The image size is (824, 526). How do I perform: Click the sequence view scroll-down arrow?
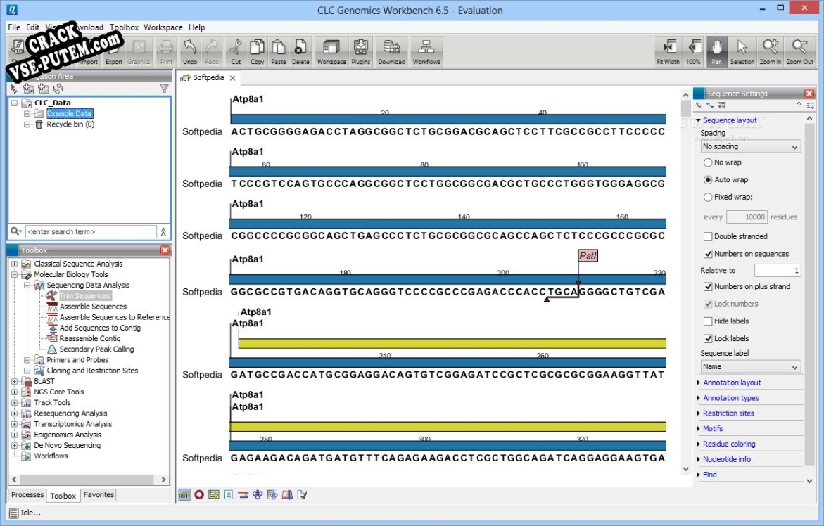pos(685,469)
